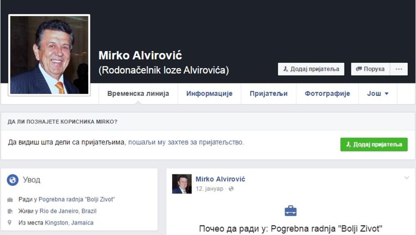Open the Kingston, Jamaica hometown link
416x235 pixels.
pos(69,223)
